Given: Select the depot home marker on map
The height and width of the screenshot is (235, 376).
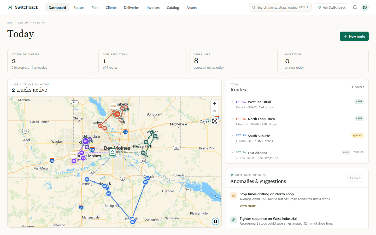Looking at the screenshot, I should (113, 152).
